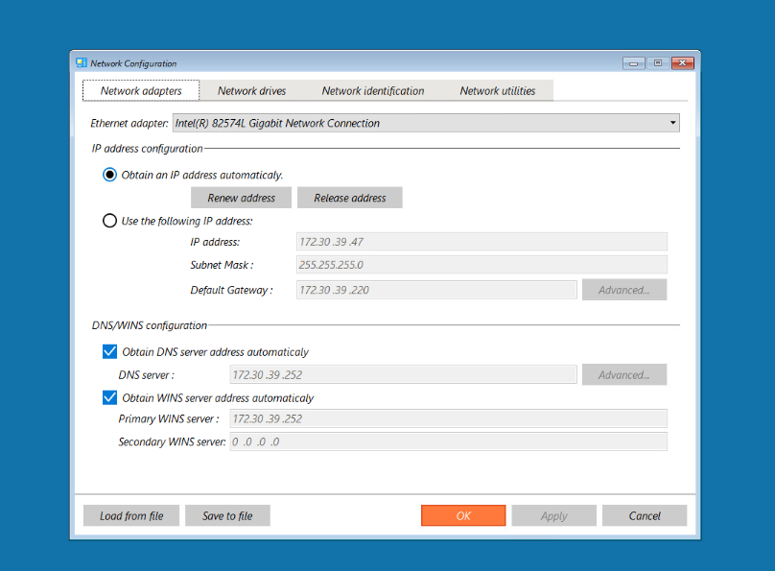This screenshot has width=775, height=571.
Task: Go to the Network utilities tab
Action: (x=498, y=91)
